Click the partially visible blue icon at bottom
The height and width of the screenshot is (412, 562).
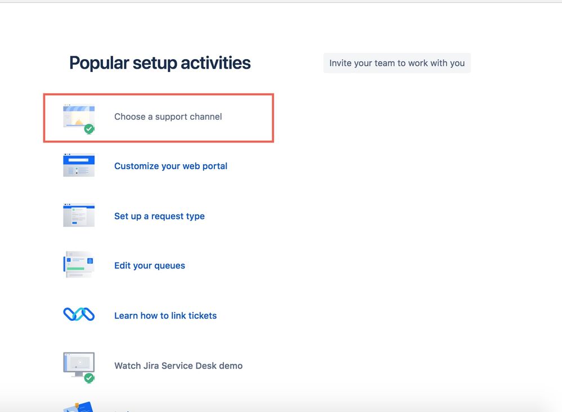pos(79,407)
